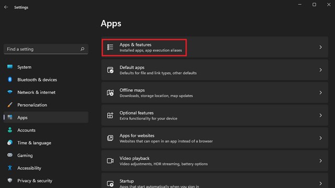This screenshot has width=335, height=188.
Task: Click the Privacy & security shield icon
Action: coord(10,180)
